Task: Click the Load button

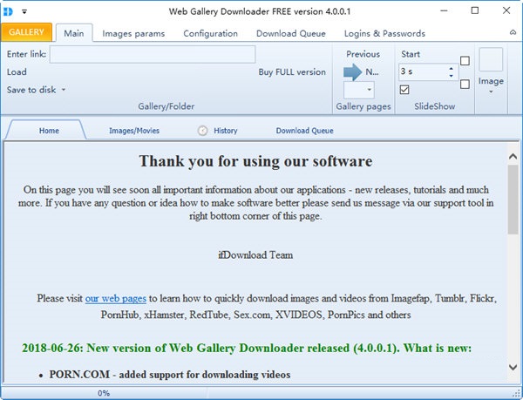Action: 17,72
